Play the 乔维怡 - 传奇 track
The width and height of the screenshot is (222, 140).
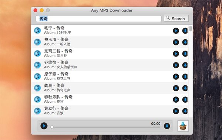(x=176, y=65)
